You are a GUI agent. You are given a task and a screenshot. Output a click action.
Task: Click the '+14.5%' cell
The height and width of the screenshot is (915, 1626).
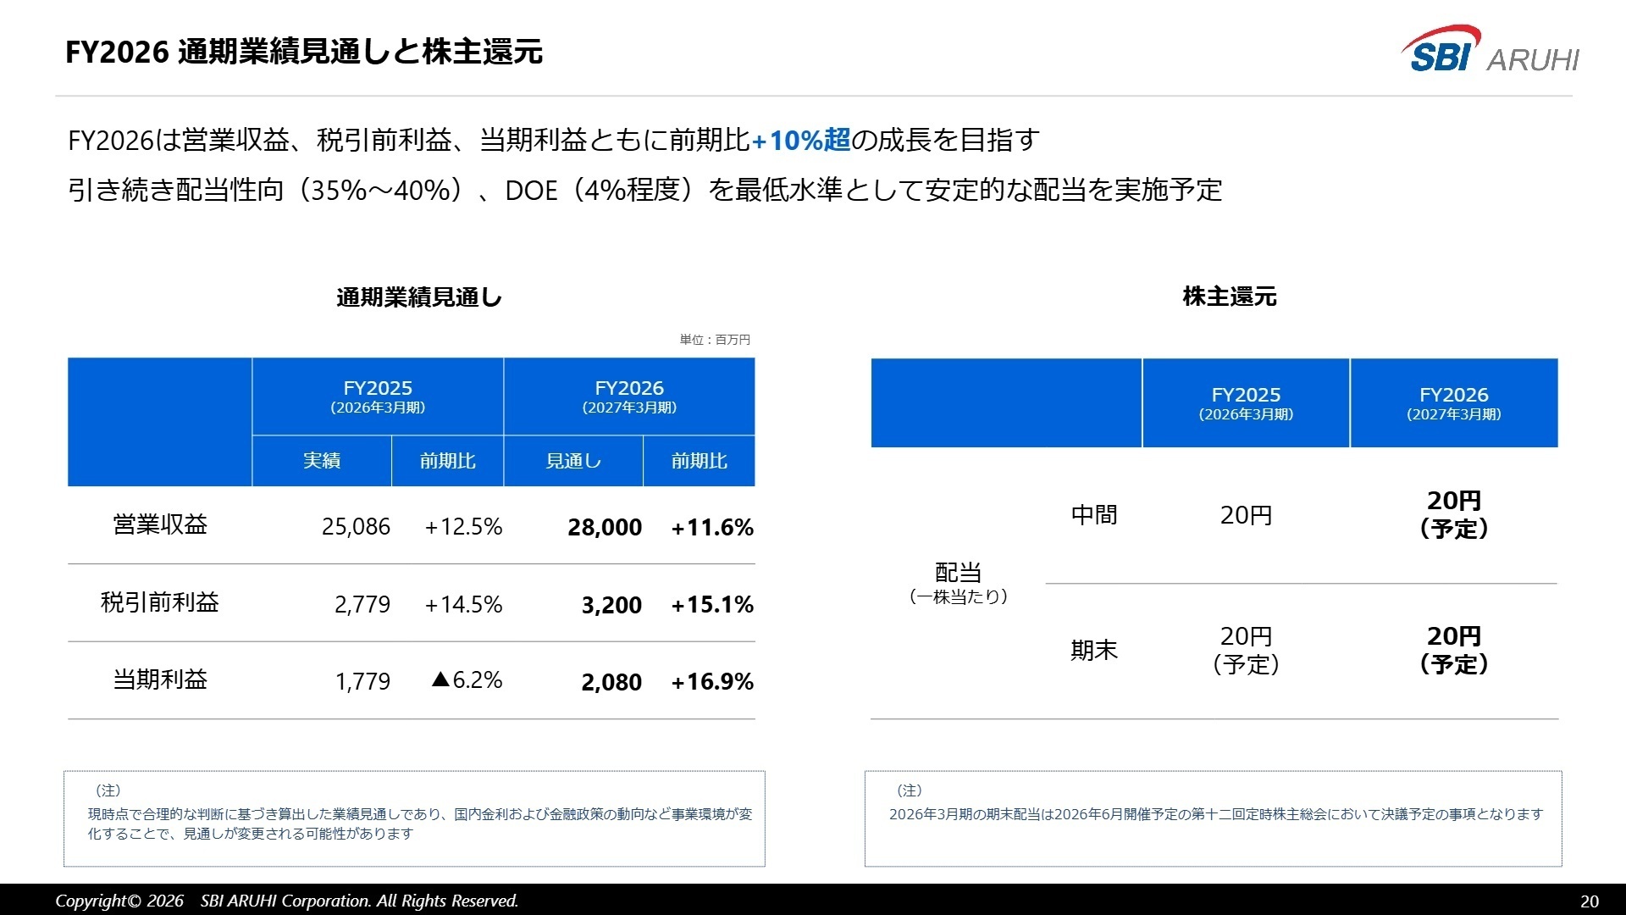tap(463, 604)
